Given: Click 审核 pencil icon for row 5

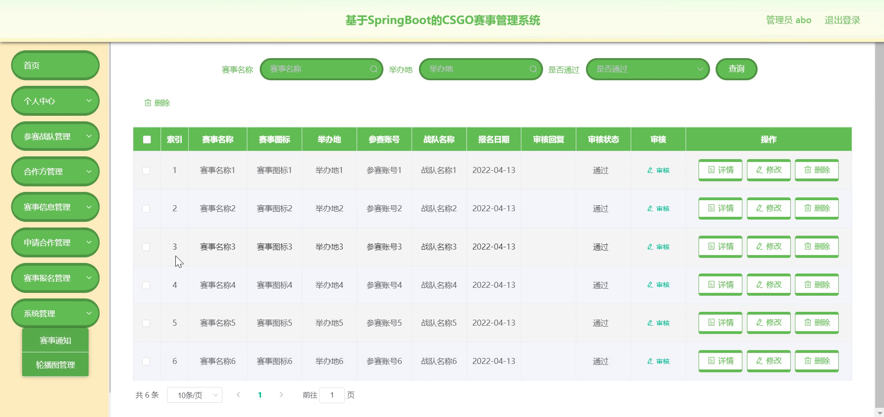Looking at the screenshot, I should tap(650, 323).
